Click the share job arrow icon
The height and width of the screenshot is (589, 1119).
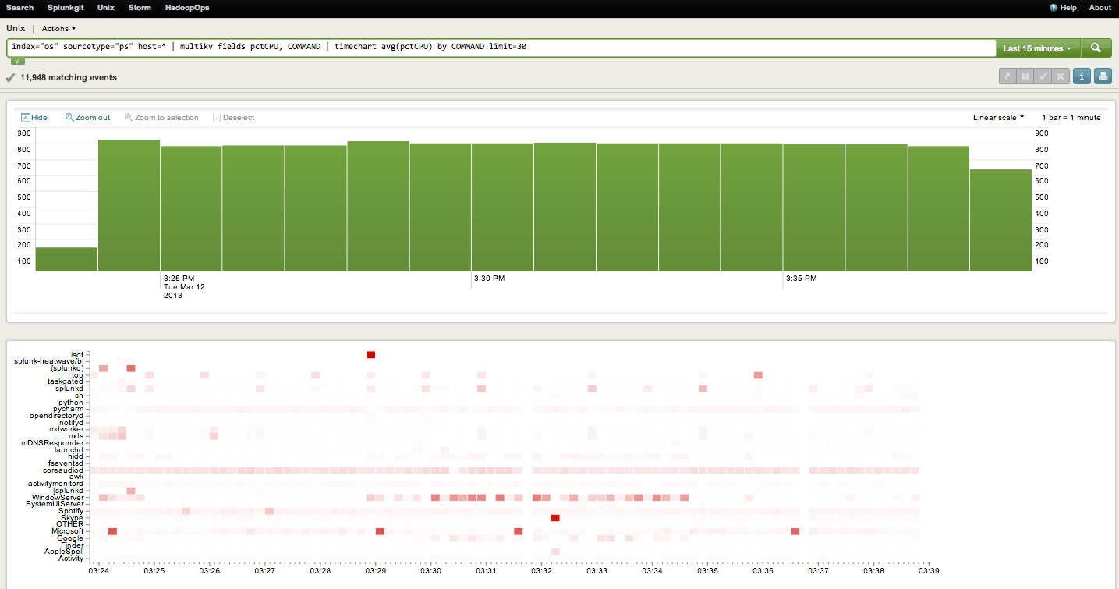point(1007,76)
